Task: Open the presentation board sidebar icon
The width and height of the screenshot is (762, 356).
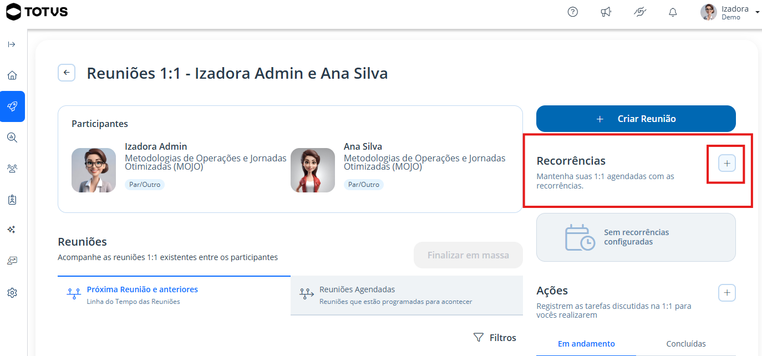Action: [12, 261]
